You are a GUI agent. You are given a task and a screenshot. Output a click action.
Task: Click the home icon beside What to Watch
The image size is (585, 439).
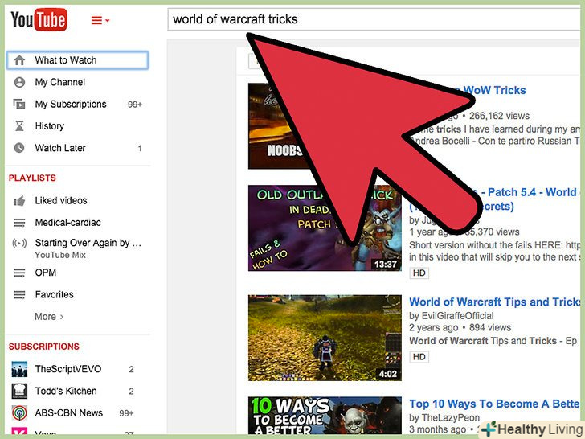point(19,60)
